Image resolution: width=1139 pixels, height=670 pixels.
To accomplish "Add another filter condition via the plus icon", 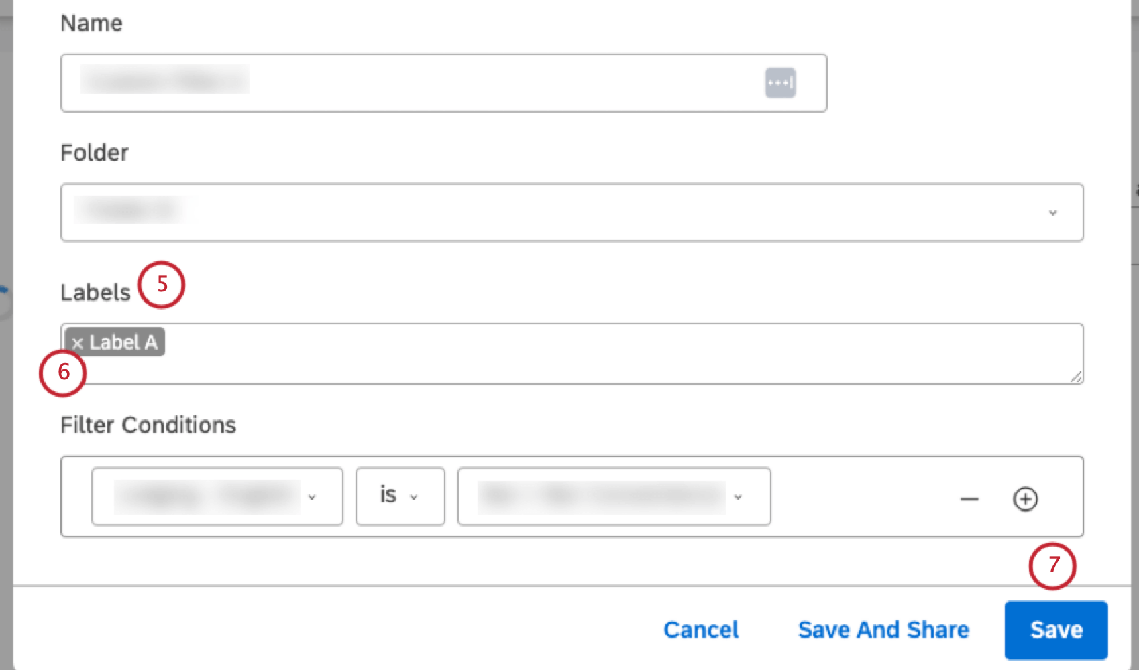I will pos(1024,498).
